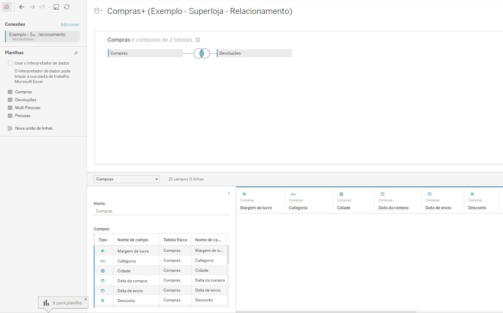Click the data grid horizontal scrollbar
The width and height of the screenshot is (503, 313).
(x=326, y=312)
